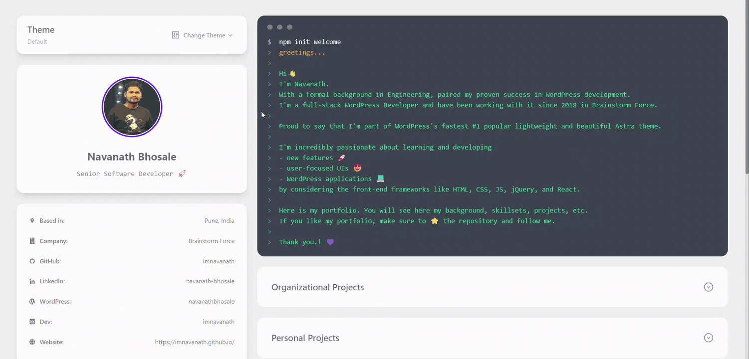Click the '- user-focused UIs' line
Screen dimensions: 749x359
(320, 168)
